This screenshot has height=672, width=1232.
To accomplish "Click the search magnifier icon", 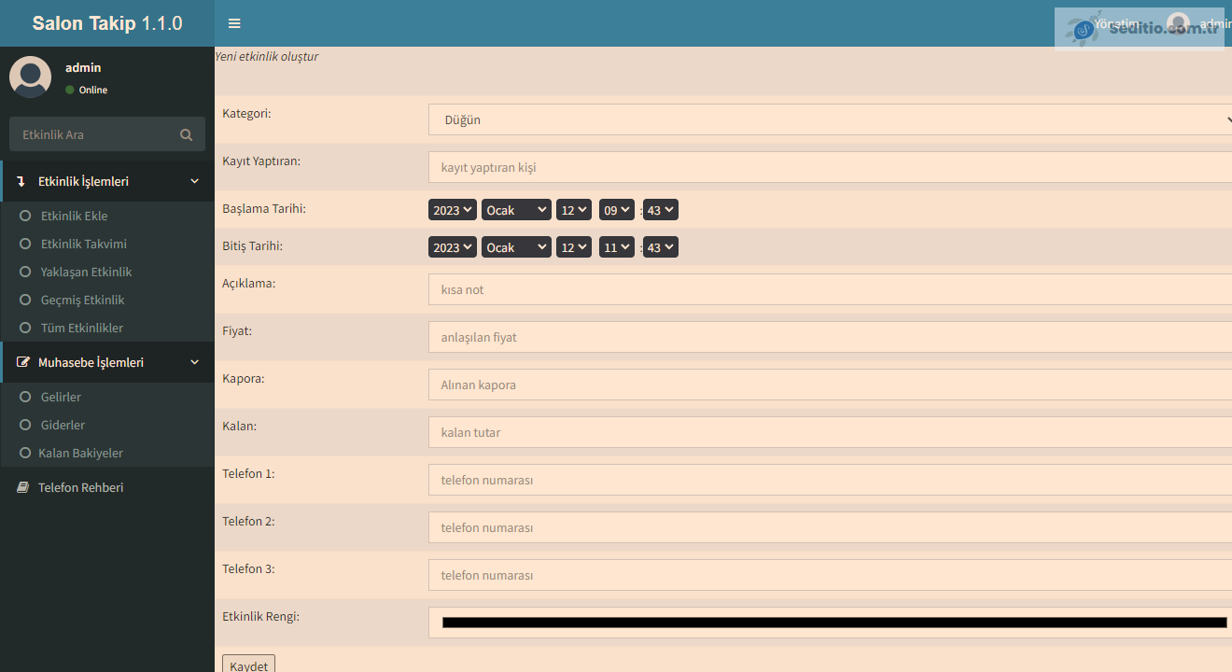I will [x=187, y=134].
